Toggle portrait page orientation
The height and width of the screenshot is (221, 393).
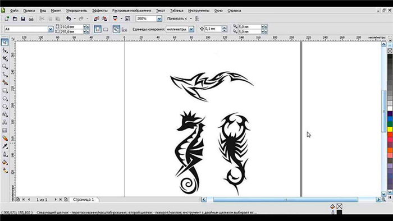point(98,29)
